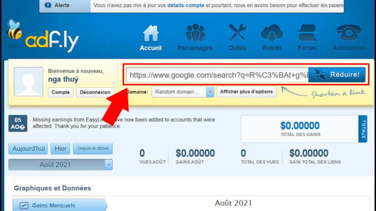
Task: Click the TOTAUX side tab
Action: coord(363,129)
